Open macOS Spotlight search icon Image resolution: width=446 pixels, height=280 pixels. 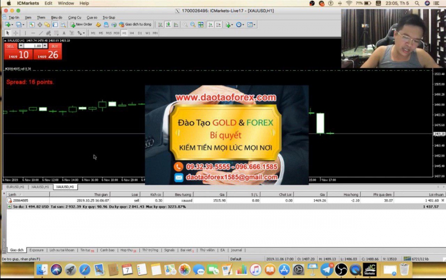pos(416,3)
